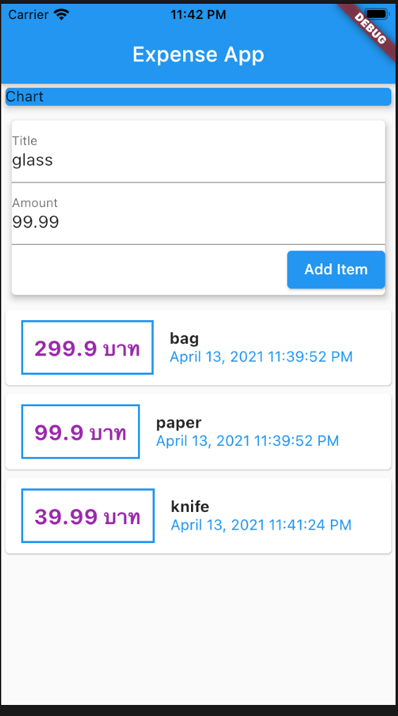Click the bag date 11:39:52 PM
The image size is (398, 716).
[x=261, y=357]
